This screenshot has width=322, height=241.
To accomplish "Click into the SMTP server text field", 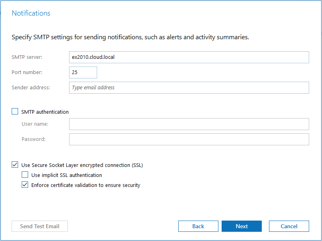I will (x=189, y=57).
